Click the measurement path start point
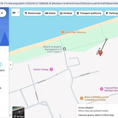This screenshot has height=118, width=118. [106, 40]
